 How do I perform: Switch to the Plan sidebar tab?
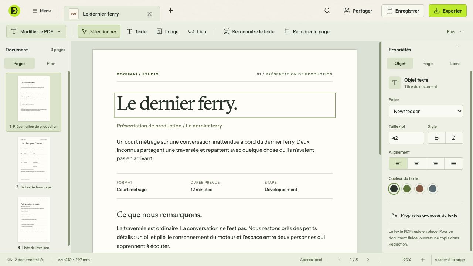[51, 63]
